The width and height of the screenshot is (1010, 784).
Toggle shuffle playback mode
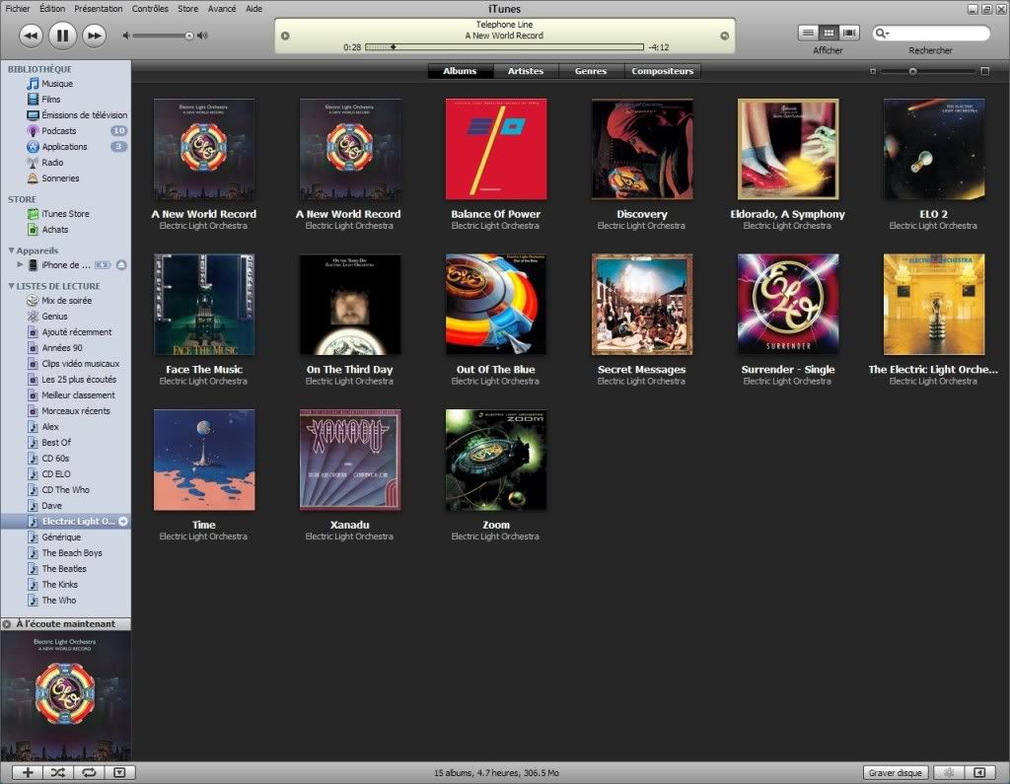click(x=57, y=772)
